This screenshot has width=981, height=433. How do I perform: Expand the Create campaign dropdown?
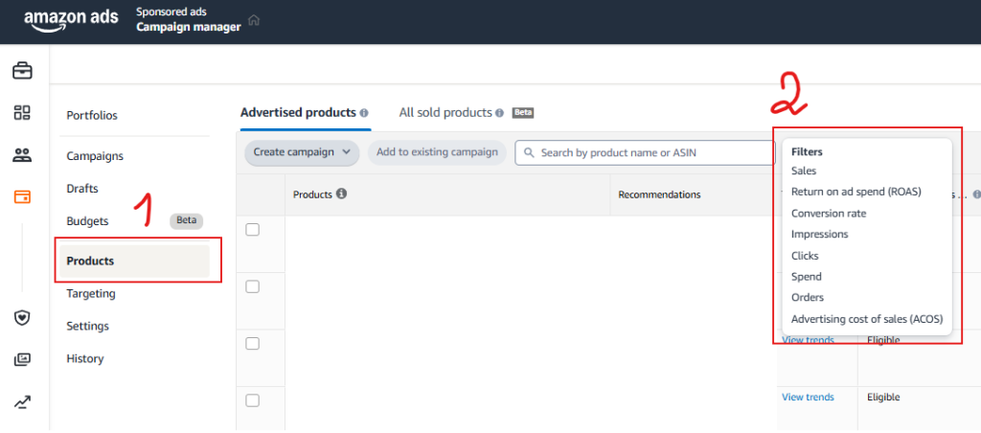point(302,152)
